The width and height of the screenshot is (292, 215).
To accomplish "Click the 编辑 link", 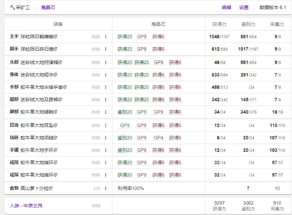I will [226, 7].
